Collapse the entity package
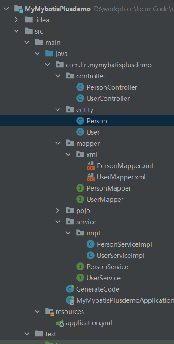This screenshot has width=174, height=344. click(x=58, y=109)
